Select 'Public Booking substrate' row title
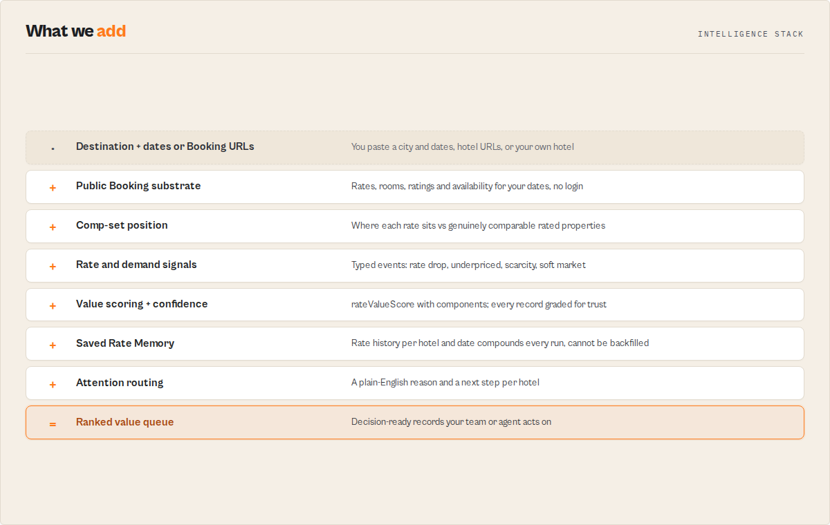 [138, 186]
